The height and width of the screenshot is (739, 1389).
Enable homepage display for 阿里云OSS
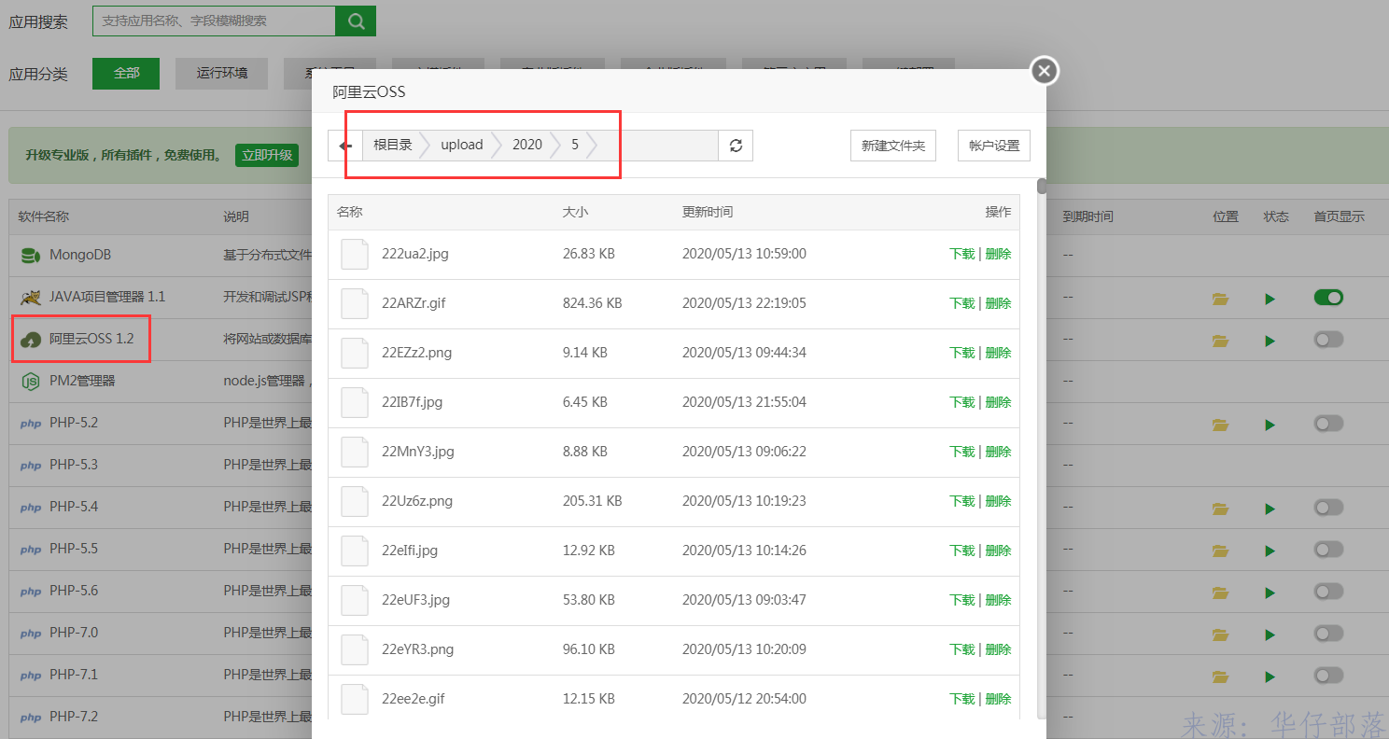(x=1328, y=340)
